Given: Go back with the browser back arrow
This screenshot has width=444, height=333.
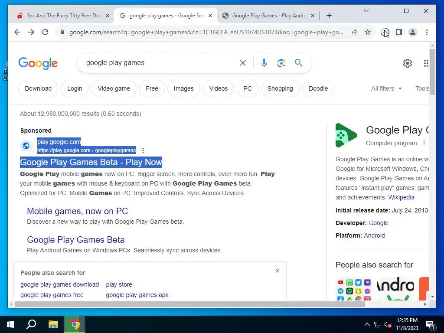Looking at the screenshot, I should point(17,32).
